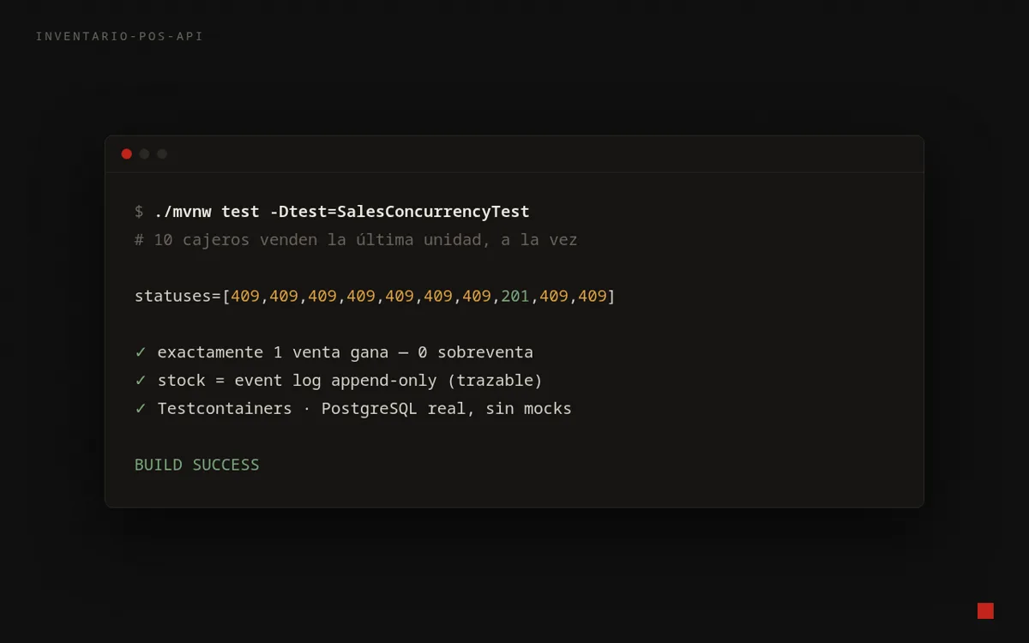Click the INVENTARIO-POS-API header label
Viewport: 1029px width, 643px height.
coord(119,37)
